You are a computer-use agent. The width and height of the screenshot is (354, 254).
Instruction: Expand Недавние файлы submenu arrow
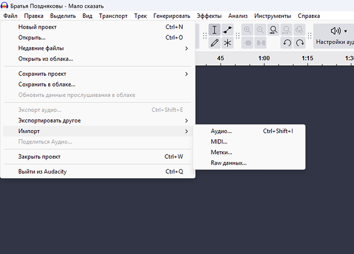186,49
